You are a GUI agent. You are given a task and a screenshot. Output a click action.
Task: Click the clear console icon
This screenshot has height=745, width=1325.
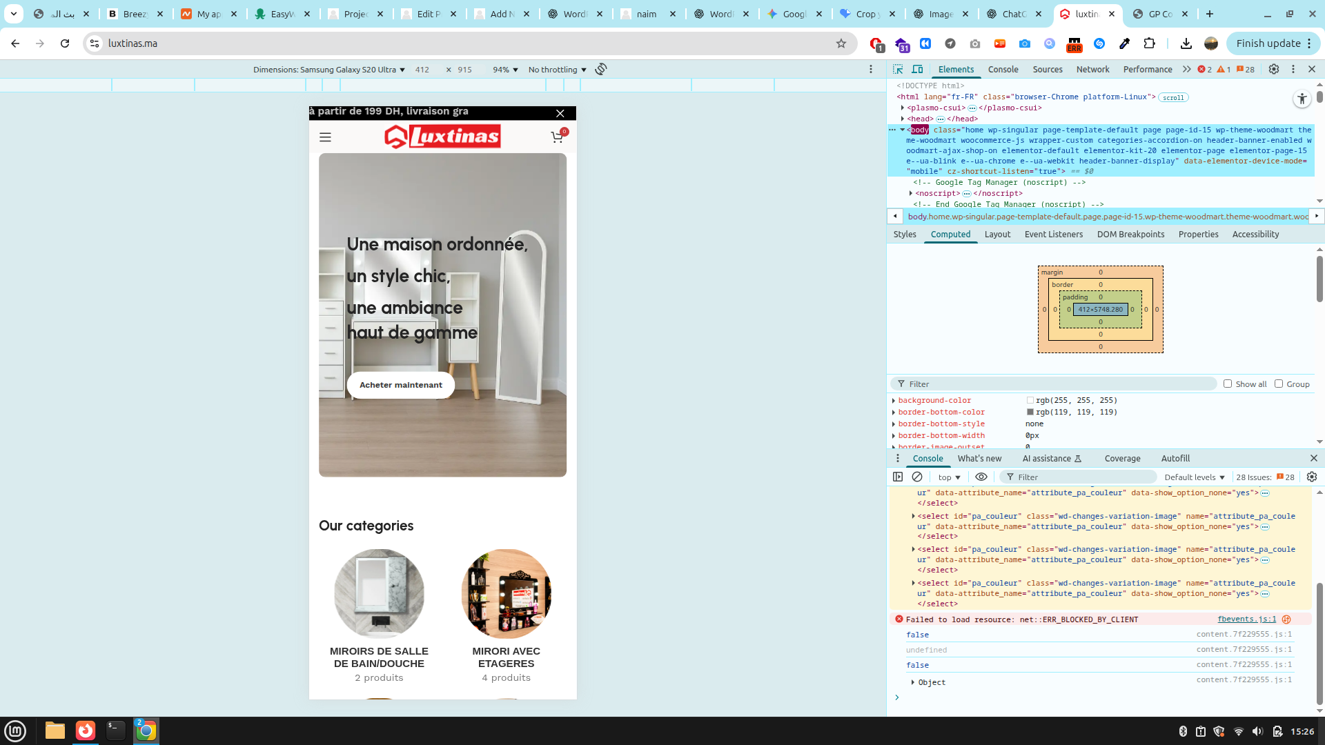pyautogui.click(x=917, y=477)
